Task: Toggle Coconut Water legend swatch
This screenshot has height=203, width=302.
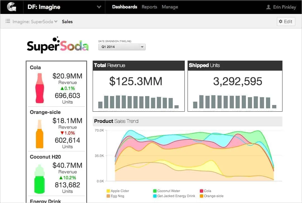Action: click(155, 191)
